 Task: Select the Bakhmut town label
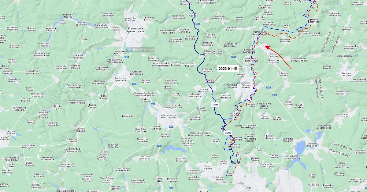(246, 86)
